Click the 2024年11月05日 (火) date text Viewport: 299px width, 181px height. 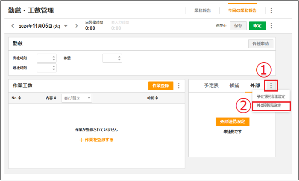(x=39, y=26)
